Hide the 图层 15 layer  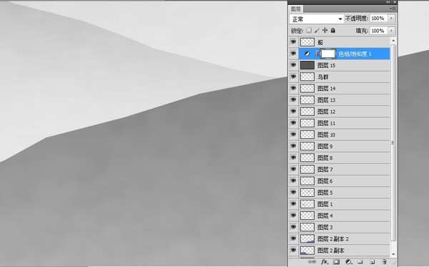(294, 65)
